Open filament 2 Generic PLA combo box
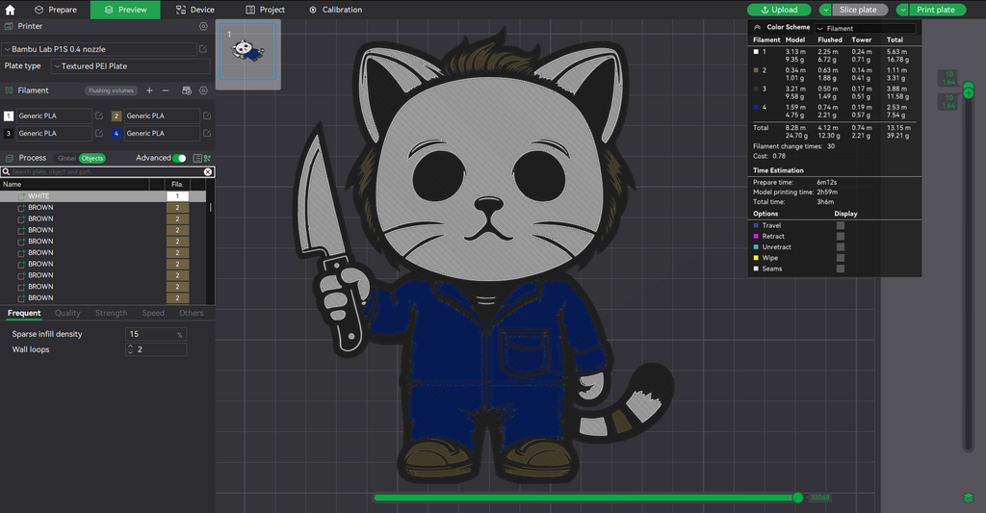This screenshot has height=513, width=986. coord(161,115)
